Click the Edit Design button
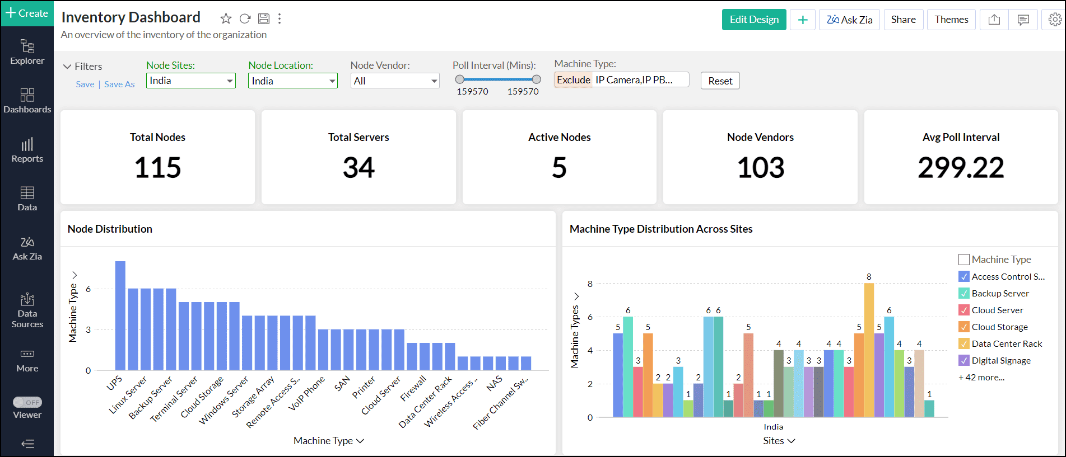This screenshot has width=1066, height=457. [x=753, y=20]
